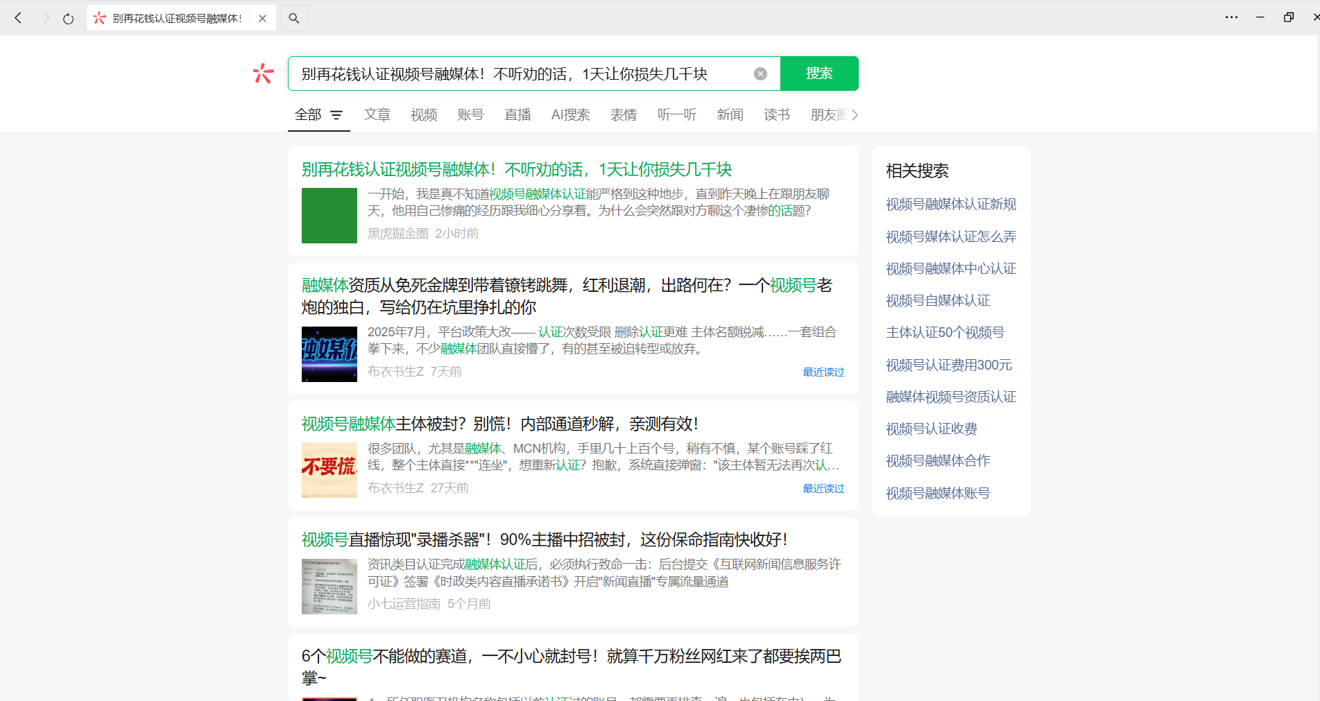Click the 不要慌 thumbnail
Image resolution: width=1320 pixels, height=701 pixels.
[329, 470]
